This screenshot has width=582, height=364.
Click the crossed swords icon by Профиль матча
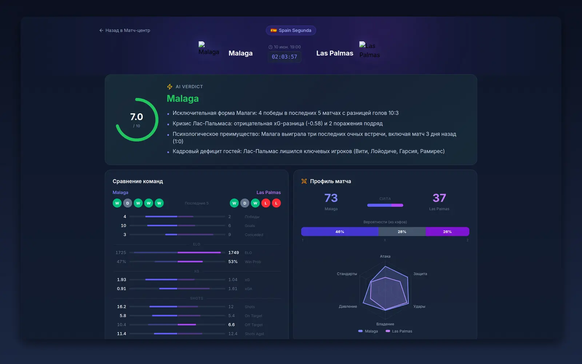point(304,181)
